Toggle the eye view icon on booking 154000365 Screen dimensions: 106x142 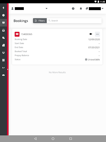91,34
